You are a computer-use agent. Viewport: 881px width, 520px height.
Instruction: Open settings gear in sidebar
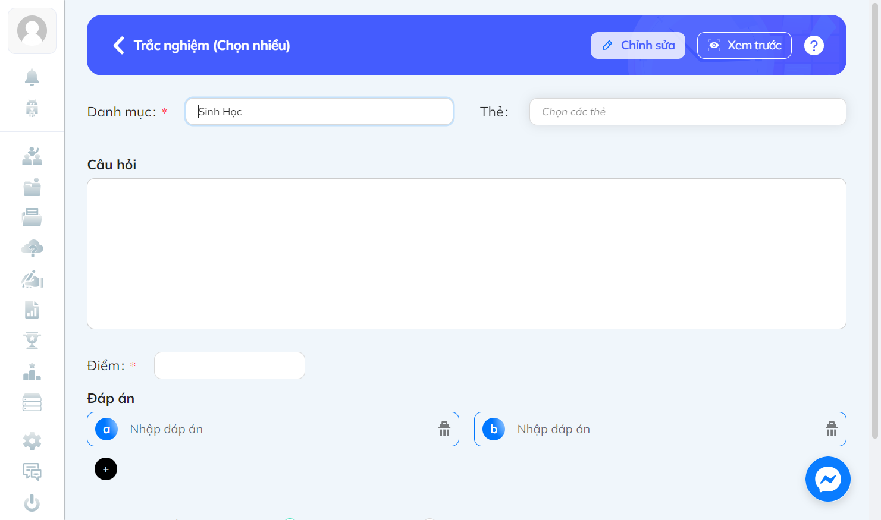(x=32, y=441)
